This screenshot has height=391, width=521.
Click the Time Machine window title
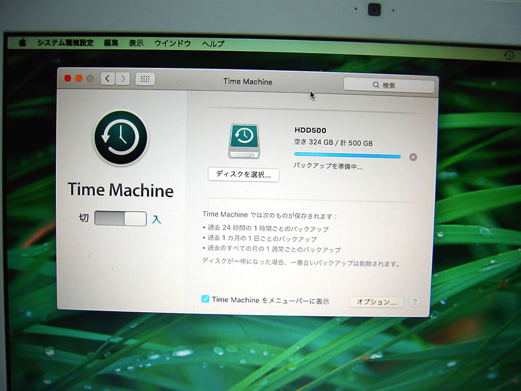point(248,82)
